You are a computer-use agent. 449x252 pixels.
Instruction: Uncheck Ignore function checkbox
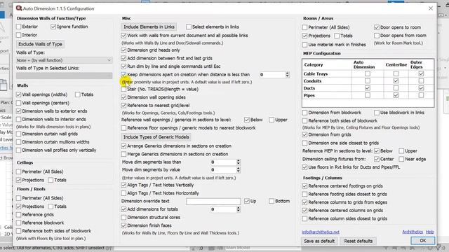[53, 27]
